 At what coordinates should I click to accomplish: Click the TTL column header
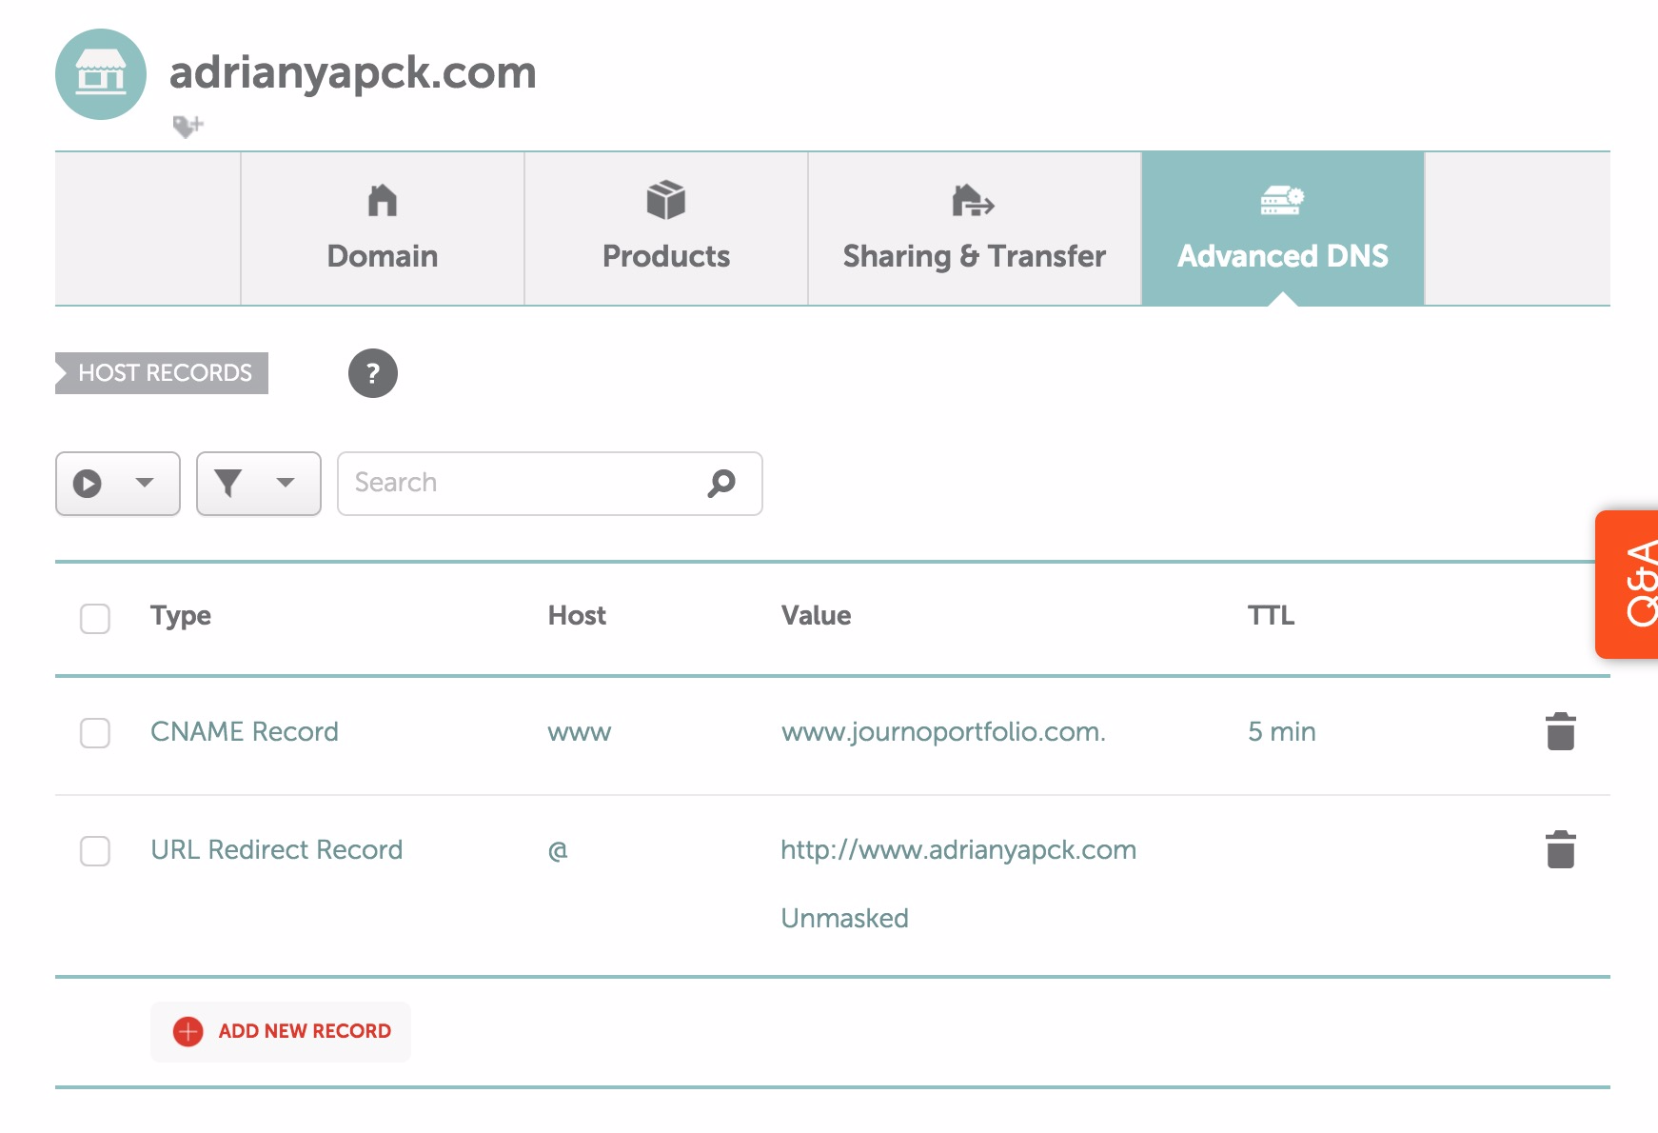point(1271,615)
